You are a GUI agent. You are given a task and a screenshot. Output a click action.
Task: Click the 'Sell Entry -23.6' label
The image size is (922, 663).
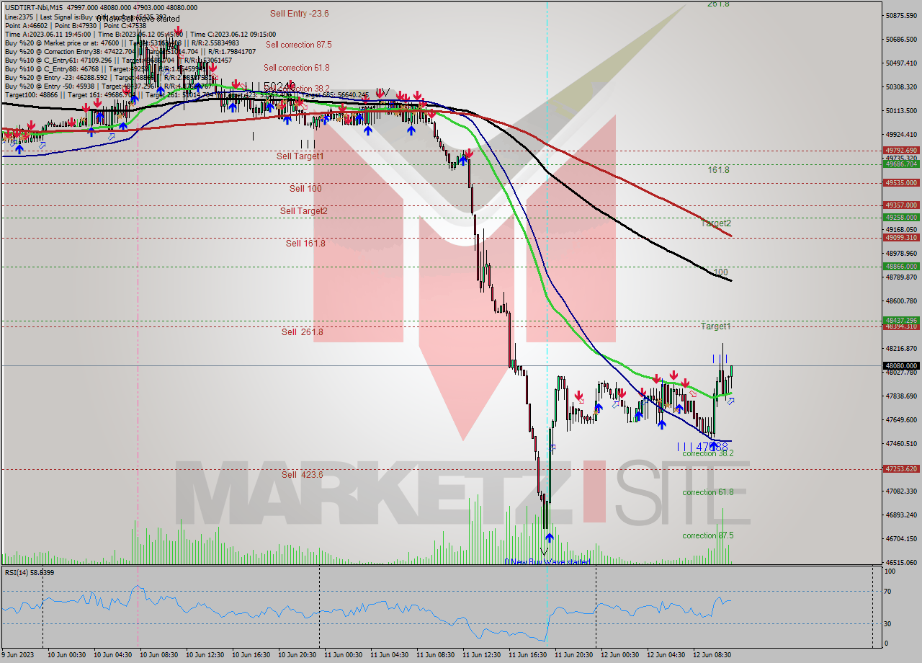pos(299,13)
